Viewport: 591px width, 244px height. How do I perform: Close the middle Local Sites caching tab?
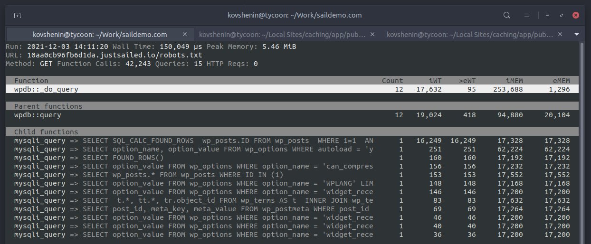click(372, 35)
